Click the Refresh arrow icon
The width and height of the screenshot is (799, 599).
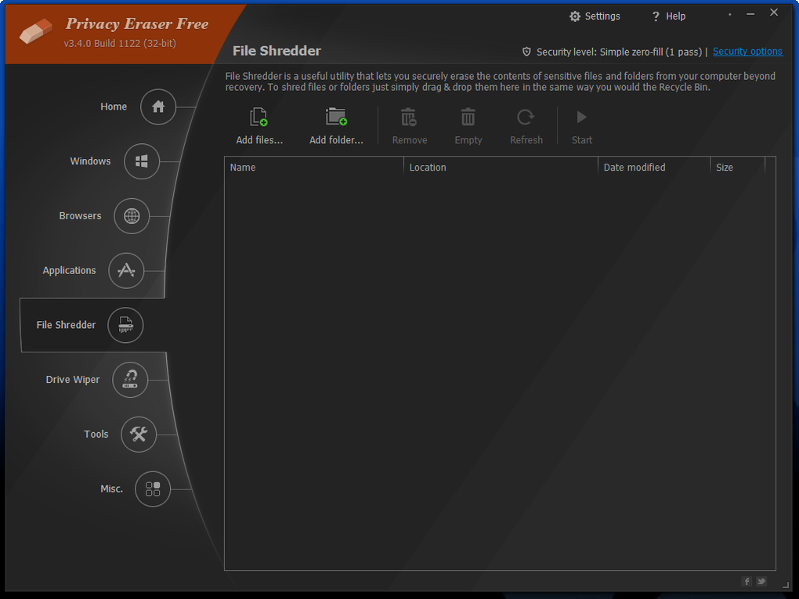pyautogui.click(x=526, y=117)
